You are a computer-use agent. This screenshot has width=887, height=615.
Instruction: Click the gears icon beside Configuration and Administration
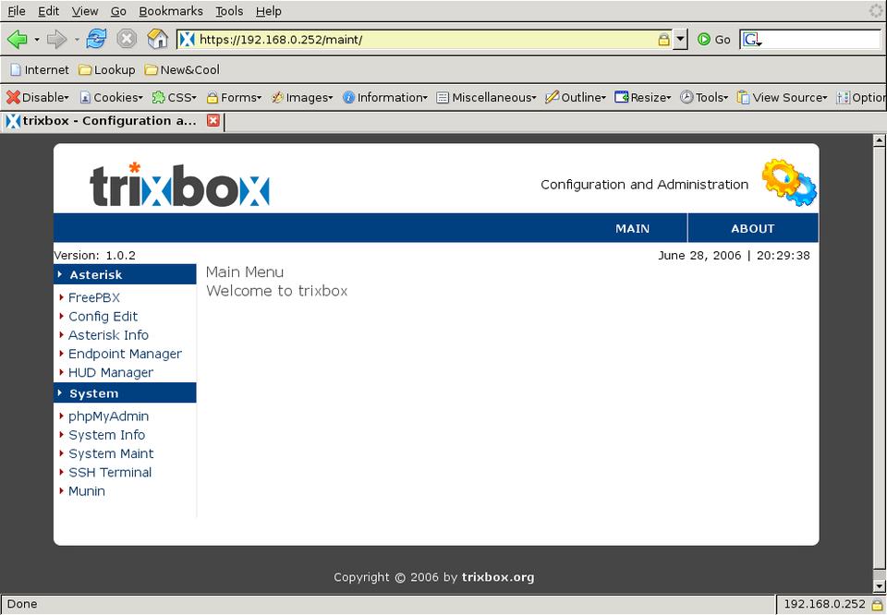tap(789, 182)
